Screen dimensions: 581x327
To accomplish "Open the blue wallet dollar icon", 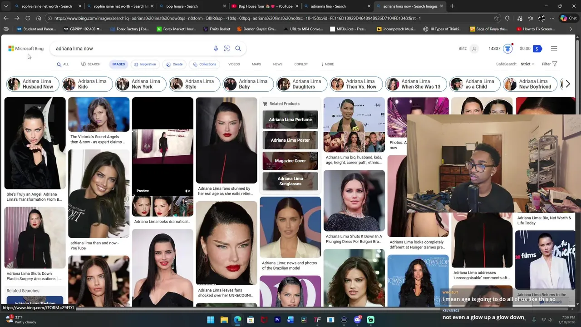I will [537, 49].
